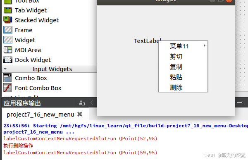Go to previous output with left arrow
Viewport: 248px width, 160px height.
coord(92,103)
